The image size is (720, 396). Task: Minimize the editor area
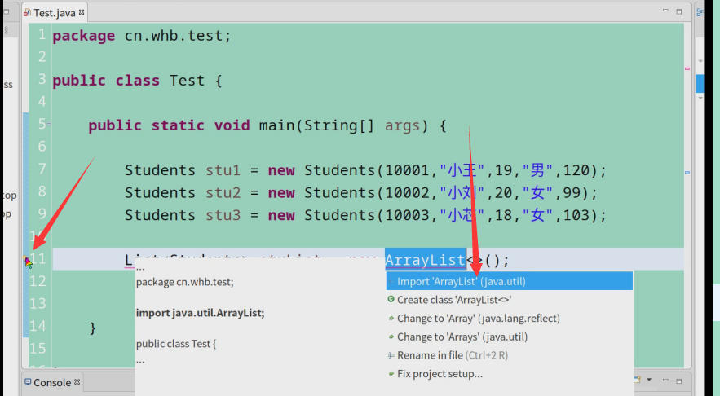click(x=665, y=10)
